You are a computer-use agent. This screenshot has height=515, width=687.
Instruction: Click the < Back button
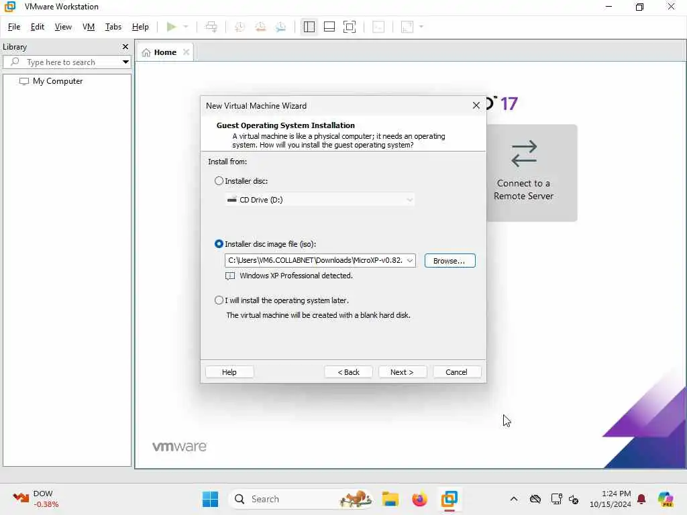point(348,371)
